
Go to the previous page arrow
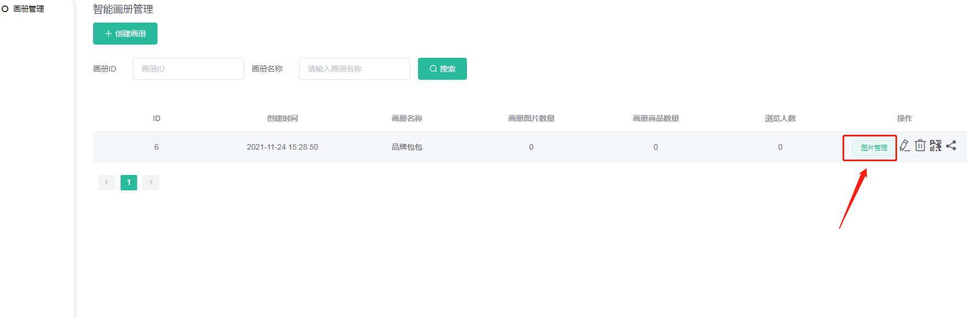tap(107, 183)
